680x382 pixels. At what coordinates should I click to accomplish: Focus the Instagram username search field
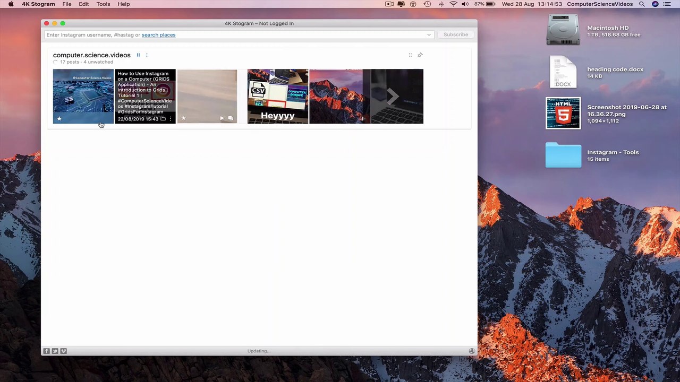coord(239,35)
